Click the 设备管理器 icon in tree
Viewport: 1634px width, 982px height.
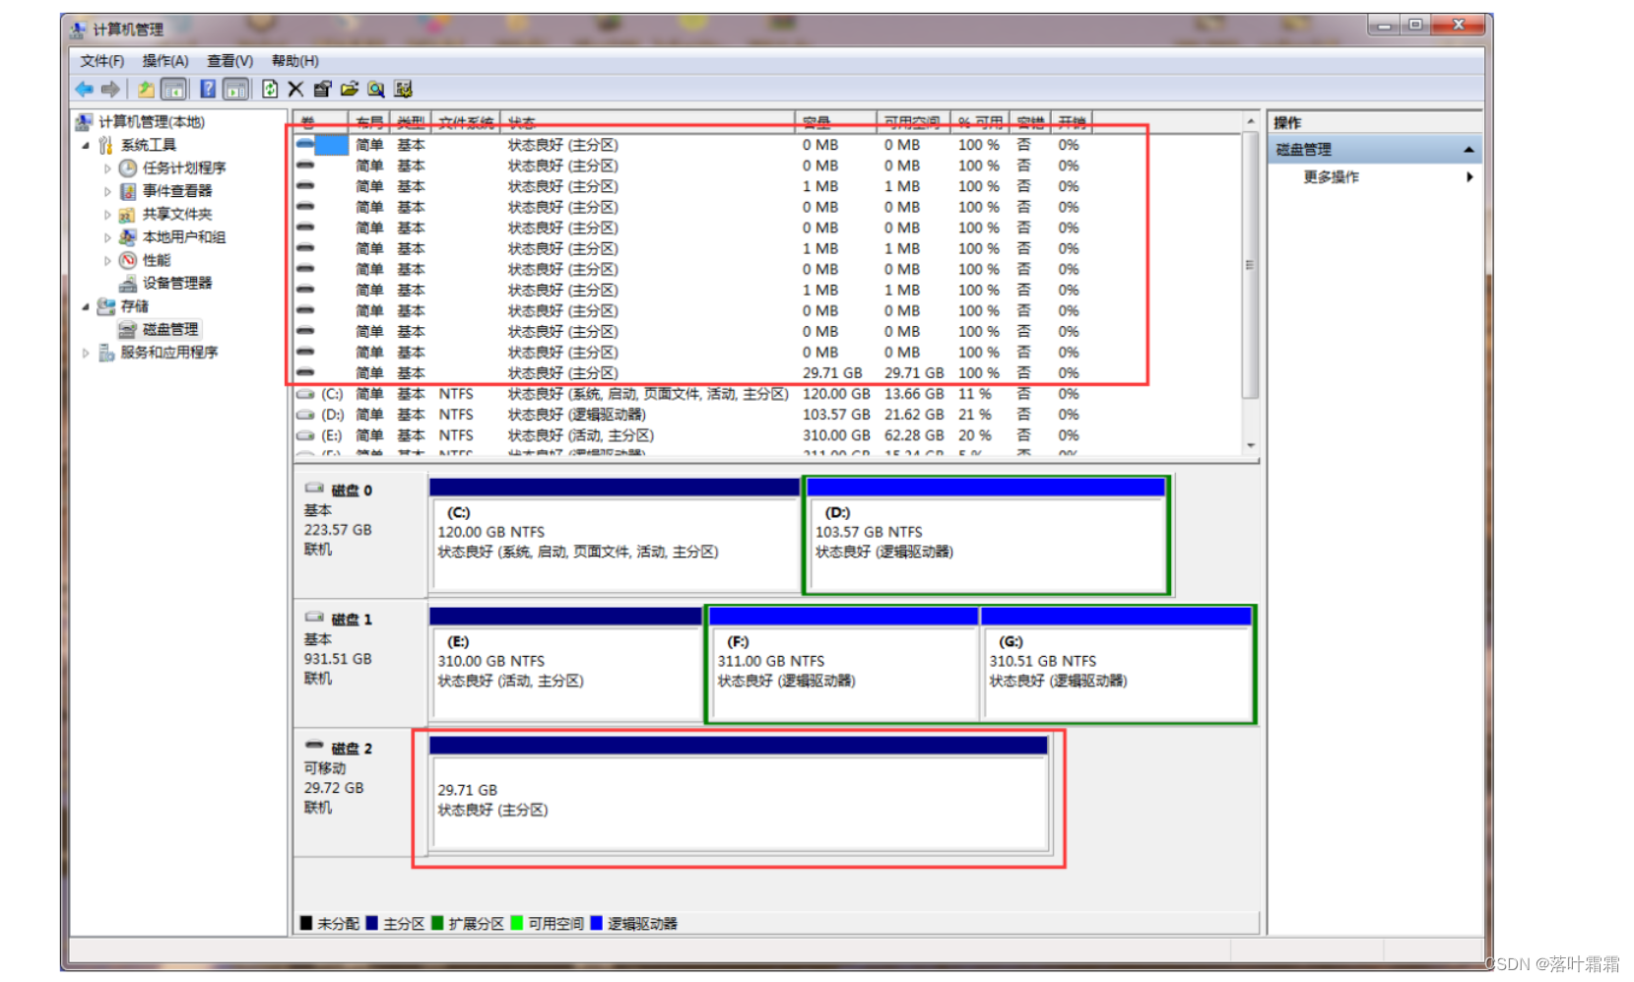(128, 284)
